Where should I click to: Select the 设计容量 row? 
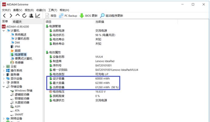(x=79, y=79)
